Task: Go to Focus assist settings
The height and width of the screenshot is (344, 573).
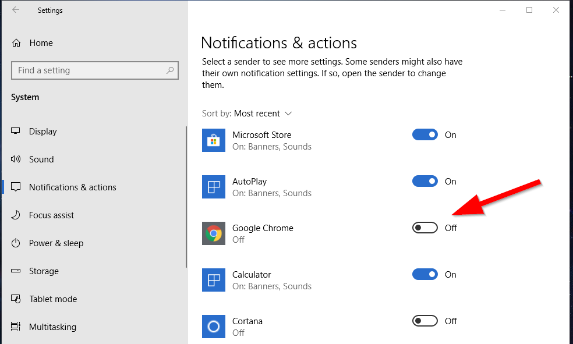Action: [51, 215]
